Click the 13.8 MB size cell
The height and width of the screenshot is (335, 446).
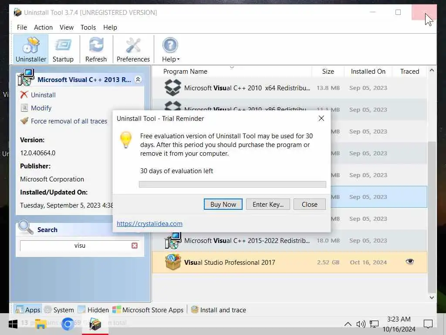[x=328, y=88]
